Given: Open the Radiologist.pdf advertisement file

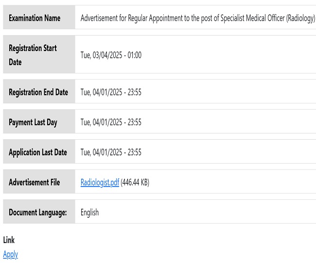Looking at the screenshot, I should (100, 183).
